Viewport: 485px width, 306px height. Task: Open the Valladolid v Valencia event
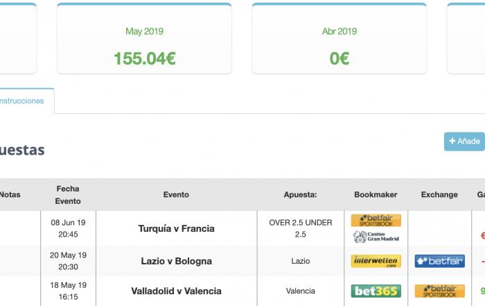coord(176,291)
